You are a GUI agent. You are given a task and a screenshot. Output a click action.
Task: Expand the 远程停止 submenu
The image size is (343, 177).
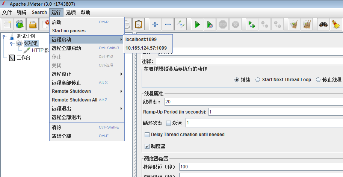click(87, 74)
